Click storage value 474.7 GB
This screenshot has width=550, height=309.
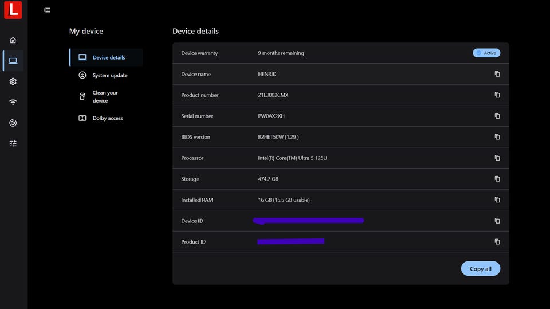click(268, 179)
